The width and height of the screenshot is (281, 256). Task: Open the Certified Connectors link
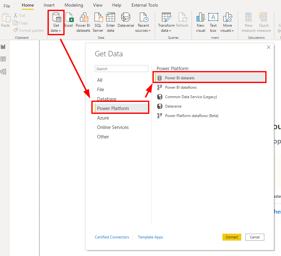point(112,237)
